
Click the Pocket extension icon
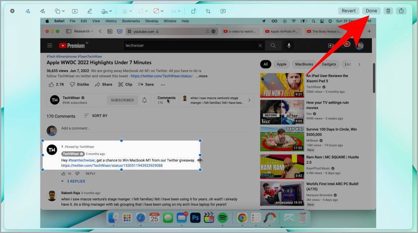(120, 32)
